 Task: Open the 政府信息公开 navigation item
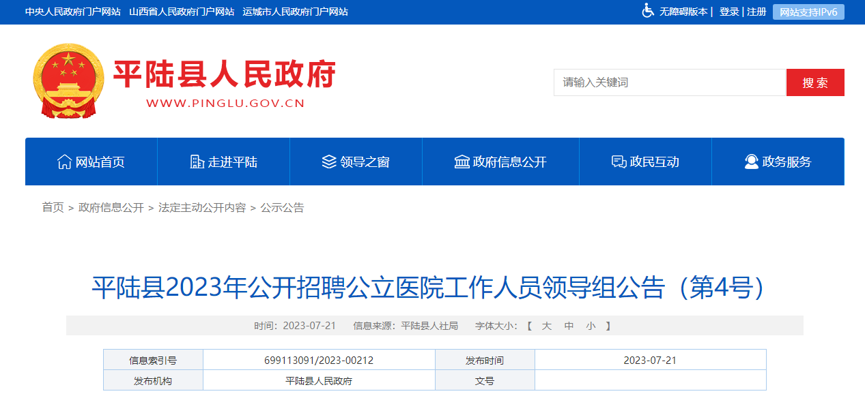click(501, 162)
